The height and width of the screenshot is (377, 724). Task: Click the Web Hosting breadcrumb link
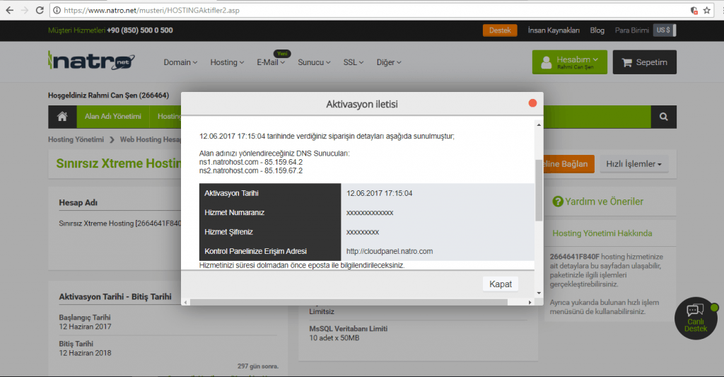point(150,139)
